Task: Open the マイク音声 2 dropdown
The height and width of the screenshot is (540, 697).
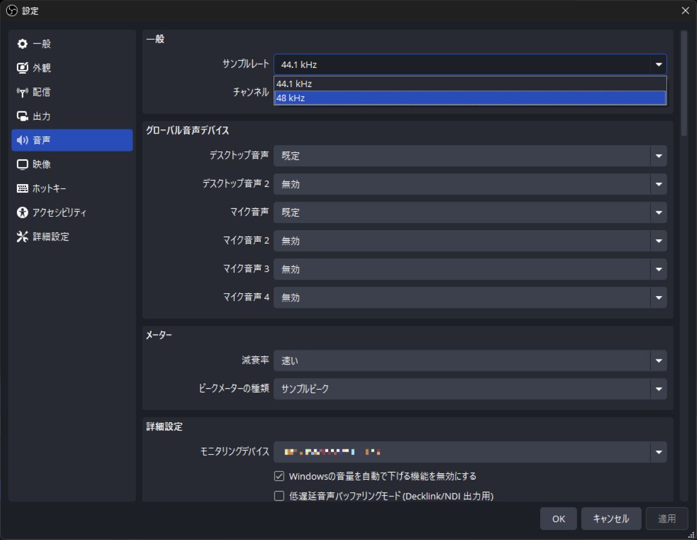Action: (x=469, y=240)
